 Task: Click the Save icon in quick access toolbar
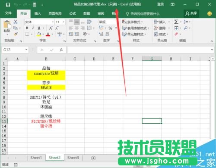tap(8, 5)
